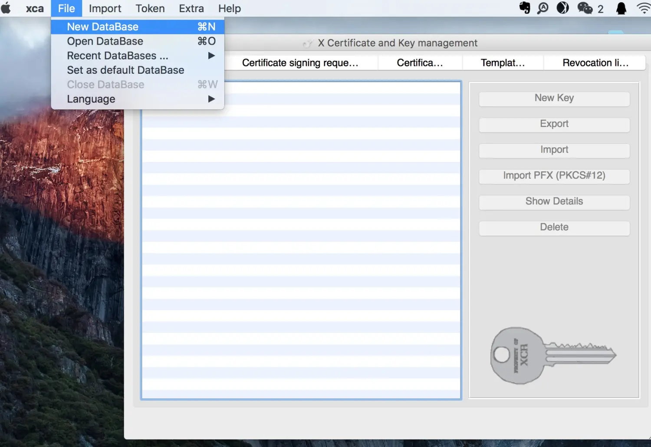This screenshot has width=651, height=447.
Task: Open the Apple menu
Action: click(x=6, y=8)
